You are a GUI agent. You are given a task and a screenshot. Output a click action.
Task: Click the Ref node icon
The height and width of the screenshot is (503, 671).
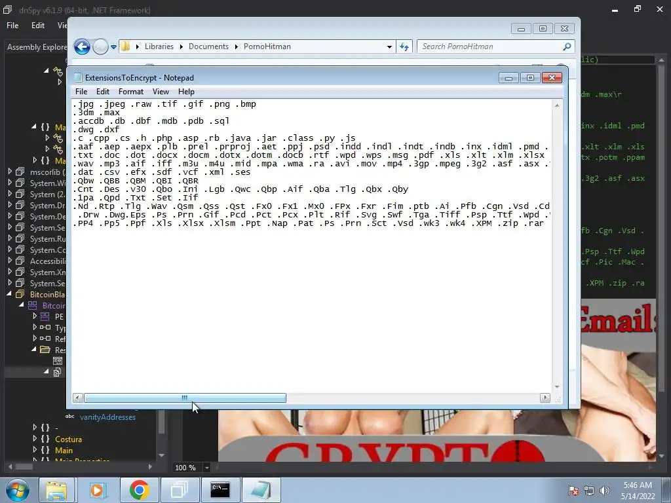(45, 339)
